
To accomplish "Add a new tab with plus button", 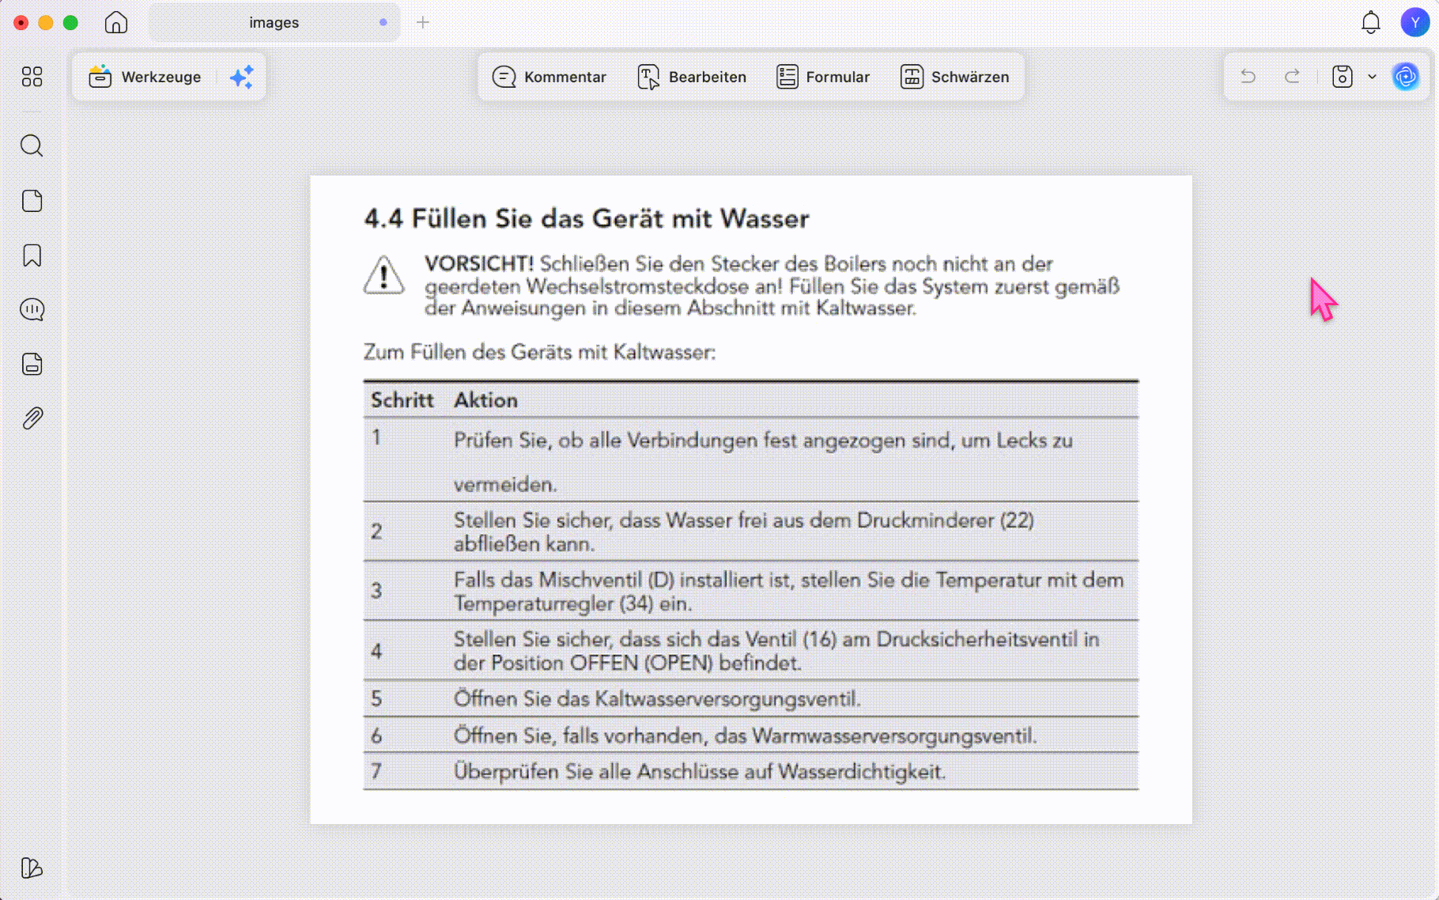I will 423,22.
